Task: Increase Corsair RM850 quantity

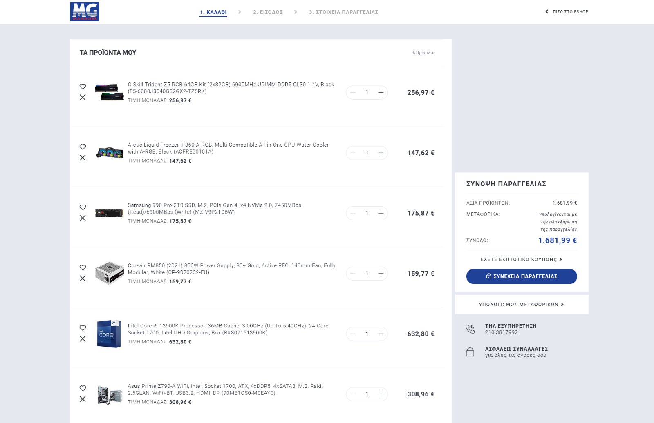Action: (x=381, y=274)
